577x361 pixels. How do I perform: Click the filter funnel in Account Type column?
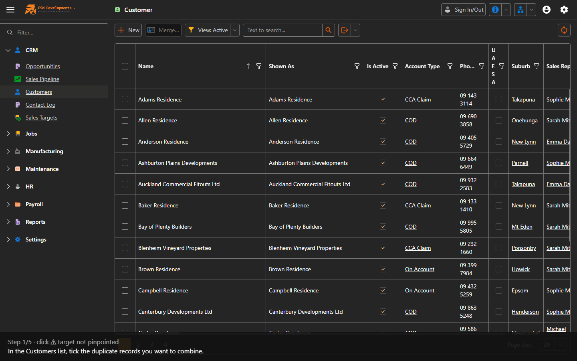450,66
